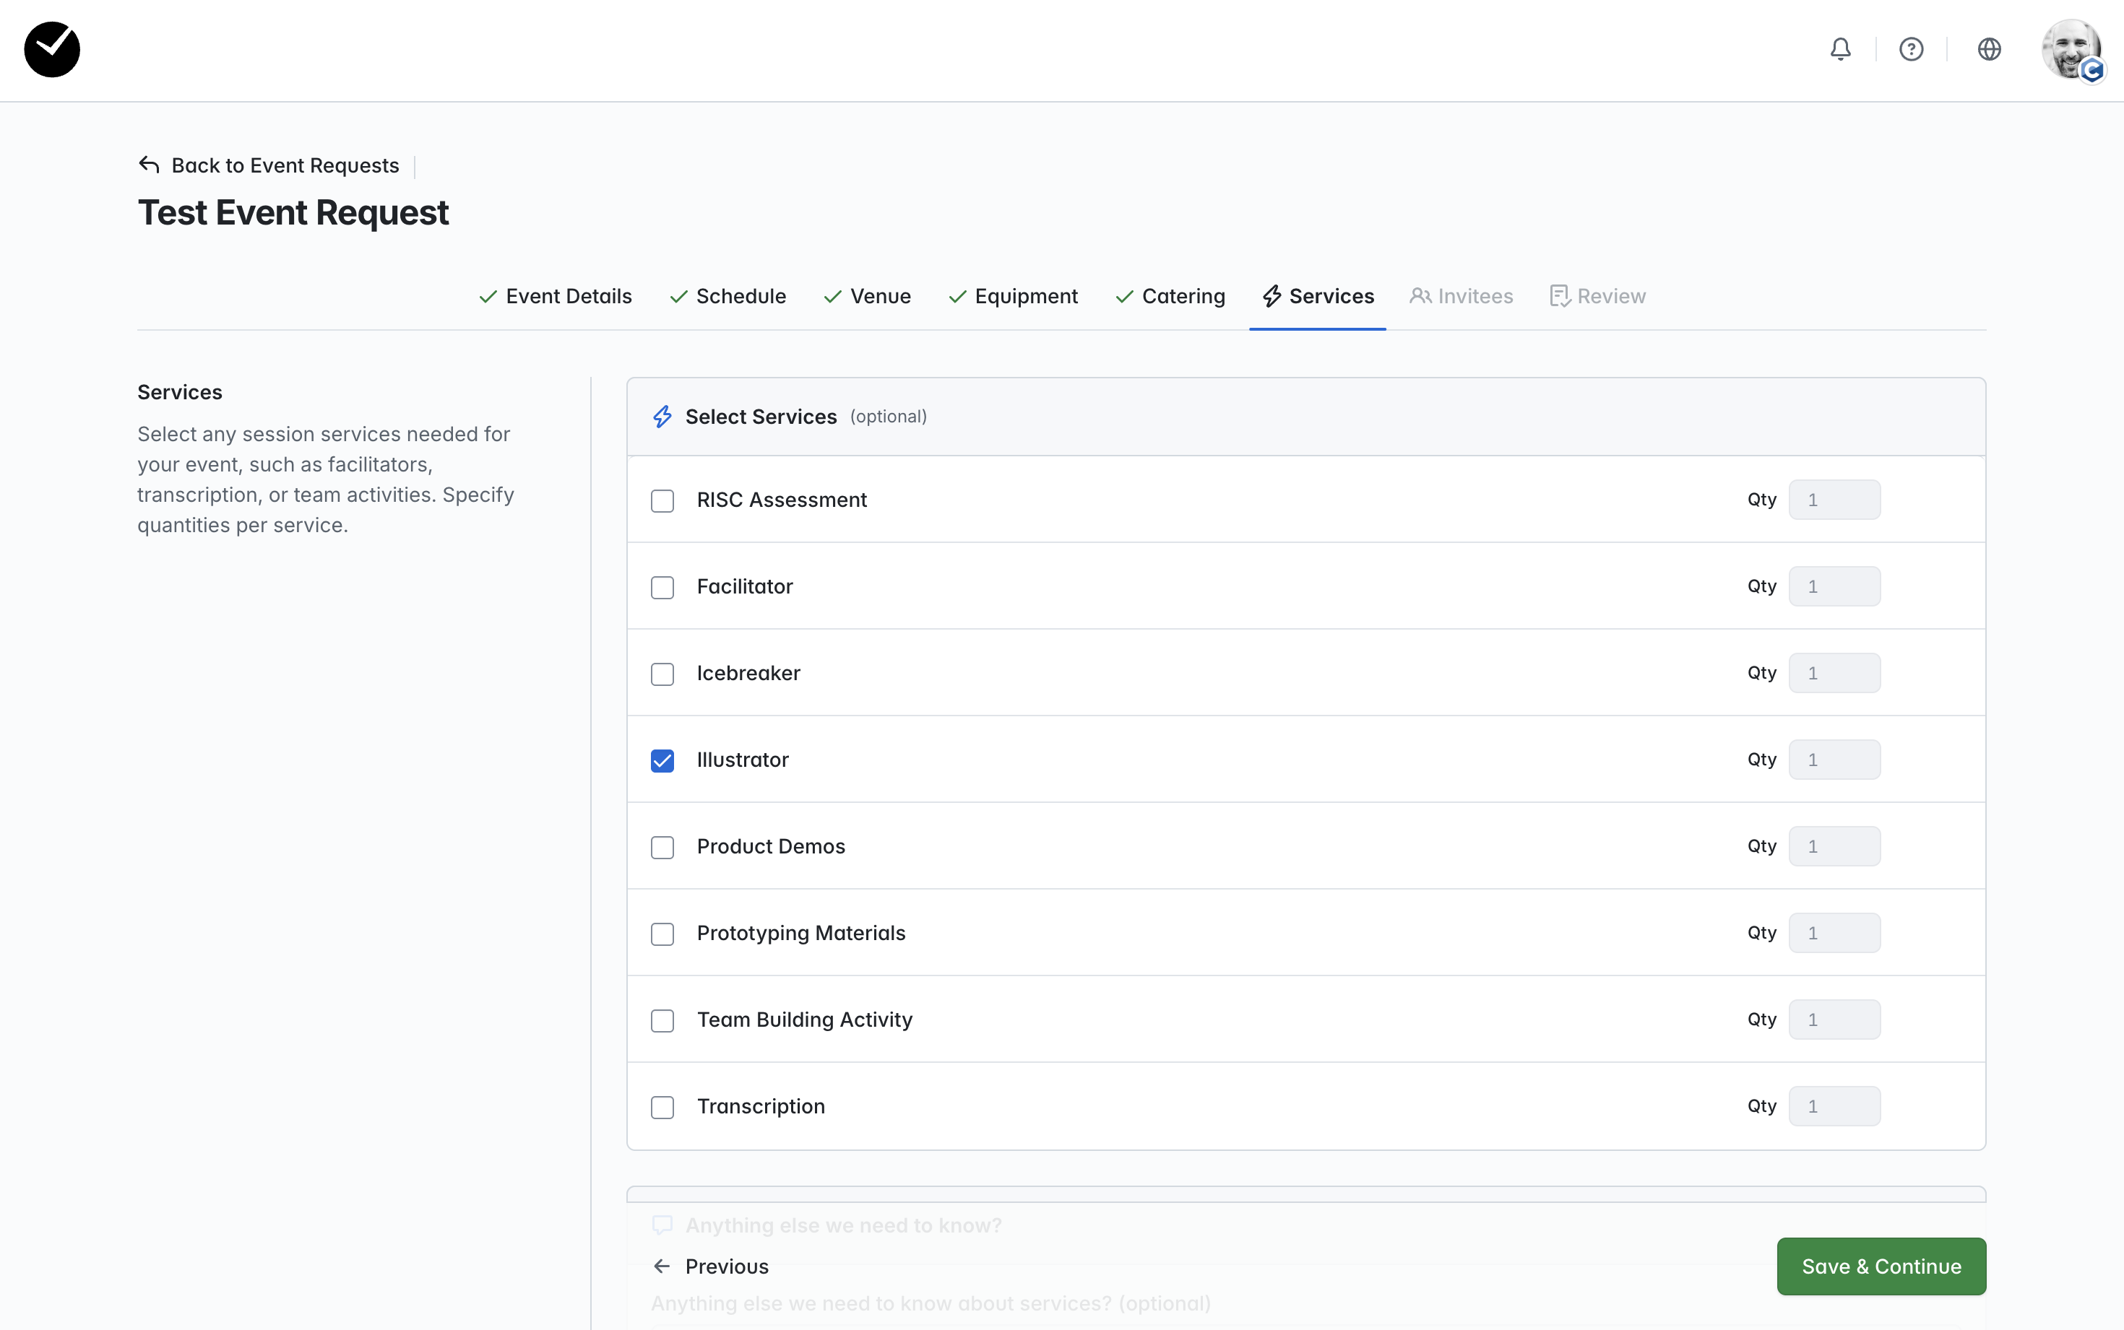Click the Prototyping Materials quantity field
The image size is (2124, 1330).
click(1834, 934)
